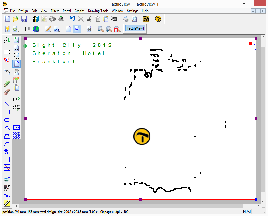Toggle the speaker audio button
268x216 pixels.
coord(89,29)
